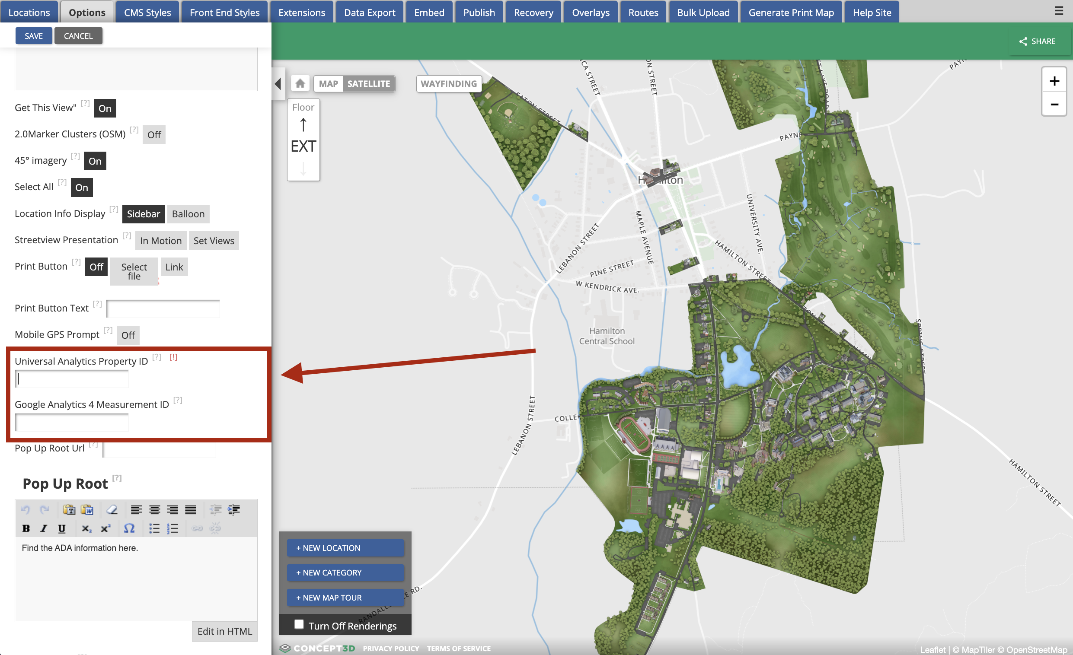Open the Bulk Upload tab
The width and height of the screenshot is (1073, 655).
coord(703,12)
